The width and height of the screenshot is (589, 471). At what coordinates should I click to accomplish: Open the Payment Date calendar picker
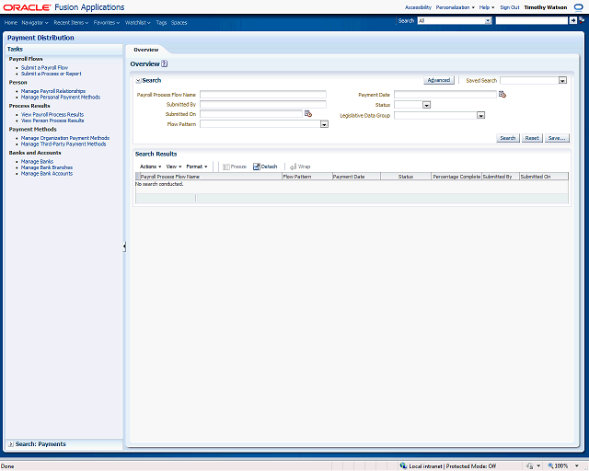[502, 94]
